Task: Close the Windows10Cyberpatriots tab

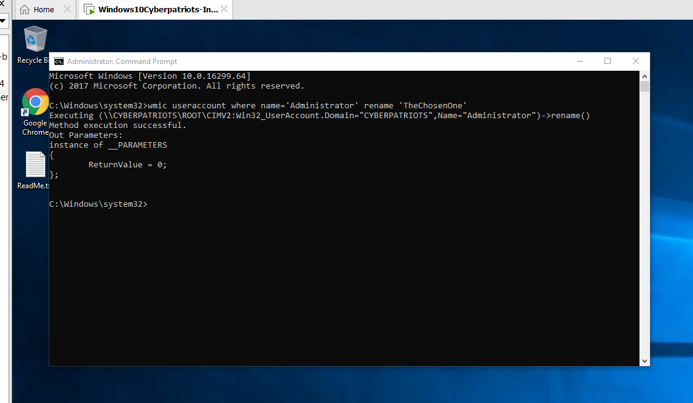Action: pos(224,9)
